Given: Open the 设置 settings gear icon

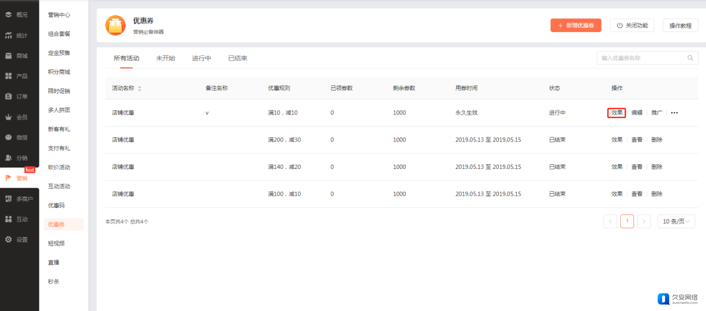Looking at the screenshot, I should tap(8, 239).
